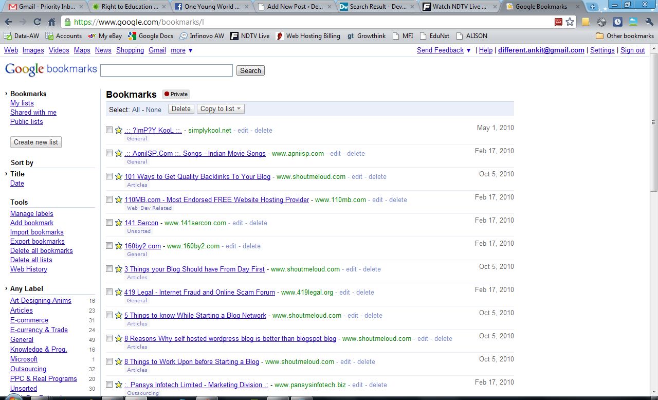Open the Import bookmarks link
The width and height of the screenshot is (658, 400).
(37, 232)
